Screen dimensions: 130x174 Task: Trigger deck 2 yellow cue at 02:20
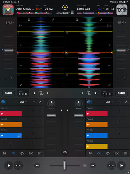coord(97,147)
